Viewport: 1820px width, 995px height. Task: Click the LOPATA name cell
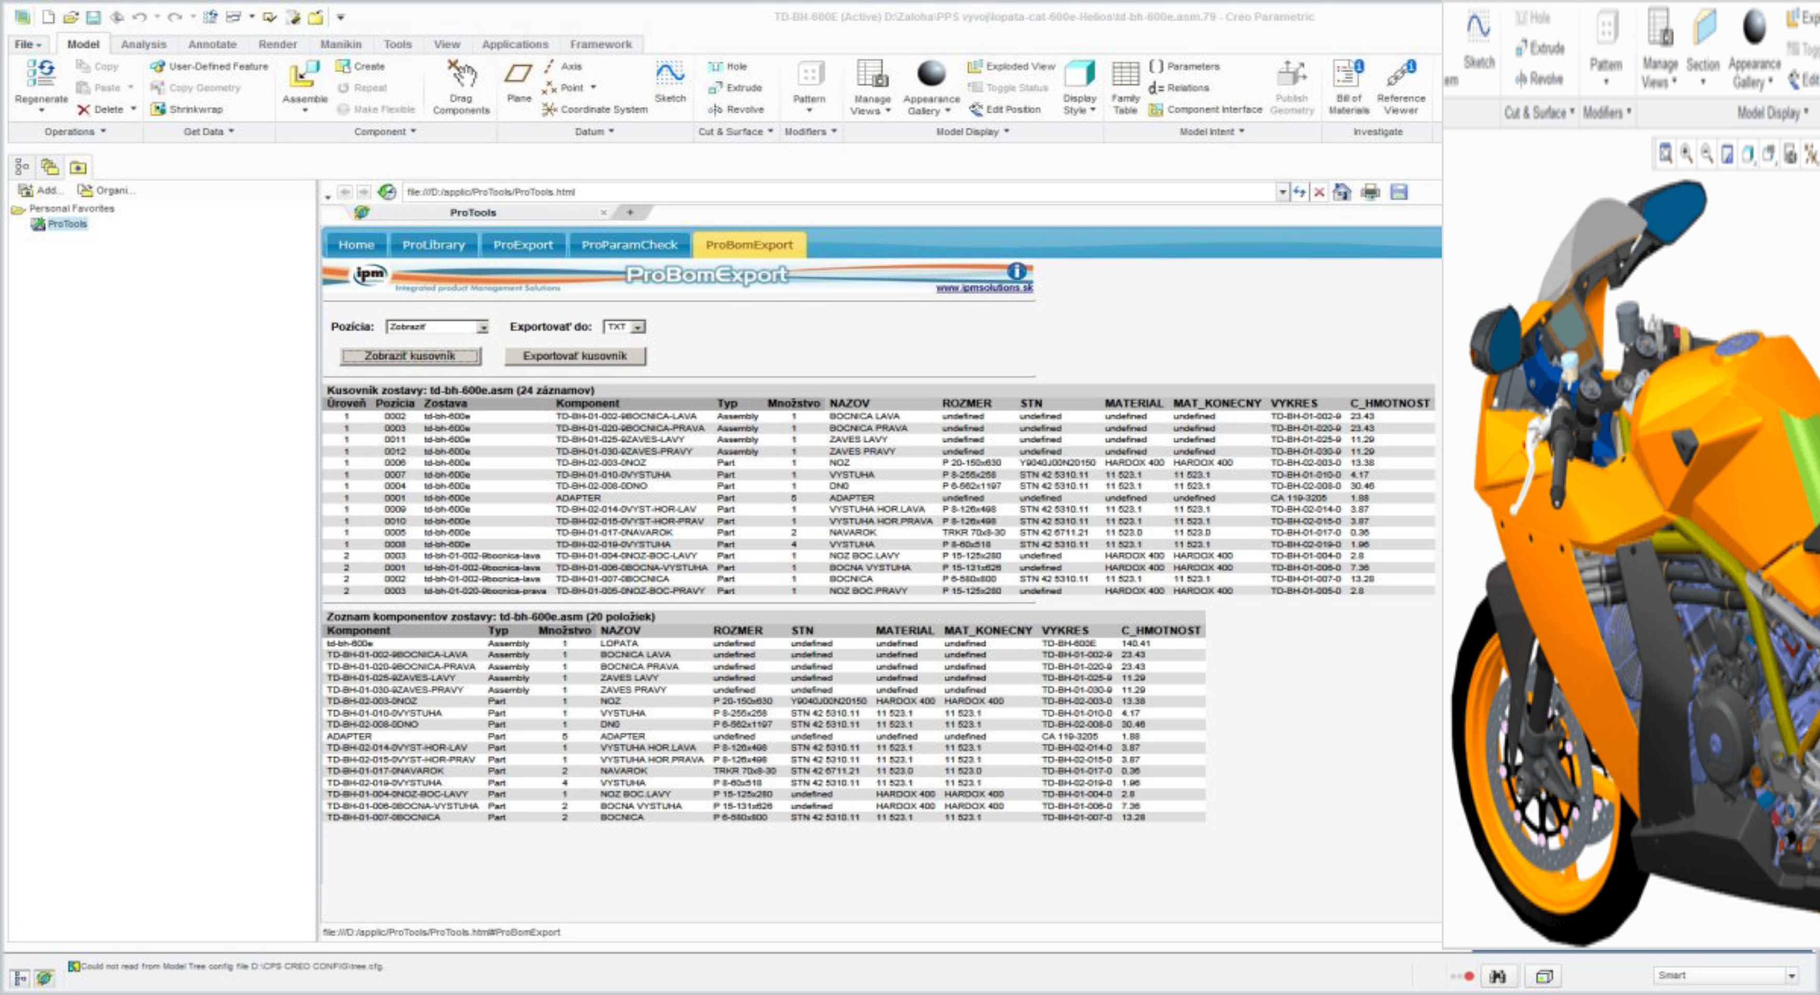pyautogui.click(x=619, y=644)
